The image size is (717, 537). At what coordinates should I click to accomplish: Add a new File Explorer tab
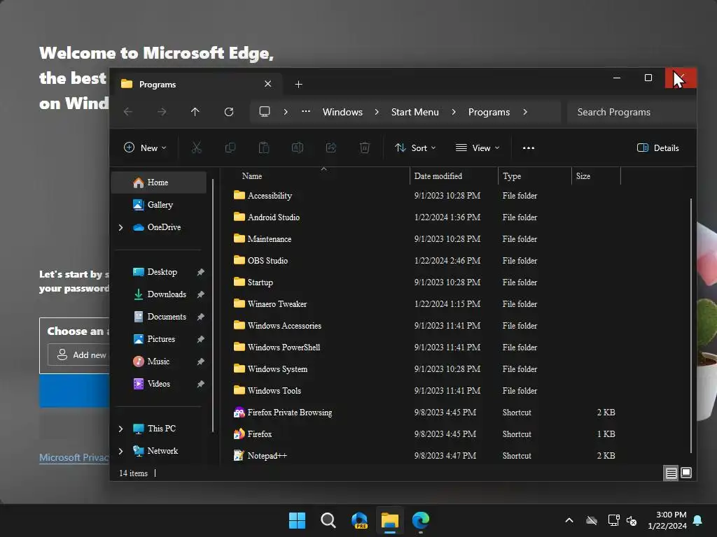tap(298, 85)
